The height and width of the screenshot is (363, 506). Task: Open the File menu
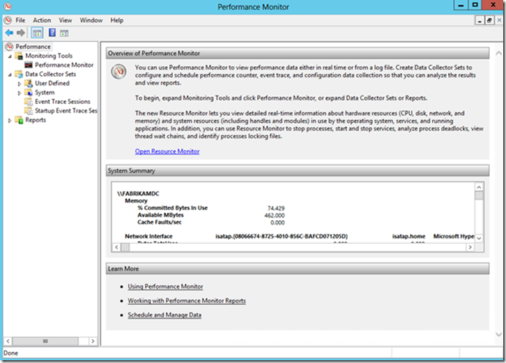(x=20, y=20)
